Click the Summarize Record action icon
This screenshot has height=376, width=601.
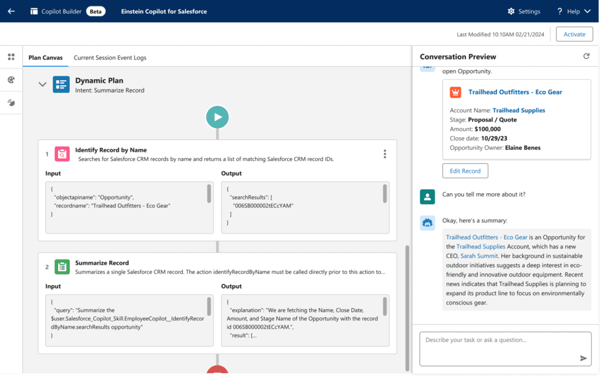(x=62, y=266)
